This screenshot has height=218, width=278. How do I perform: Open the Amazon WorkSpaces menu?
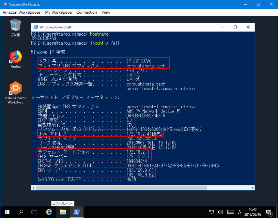coord(21,12)
